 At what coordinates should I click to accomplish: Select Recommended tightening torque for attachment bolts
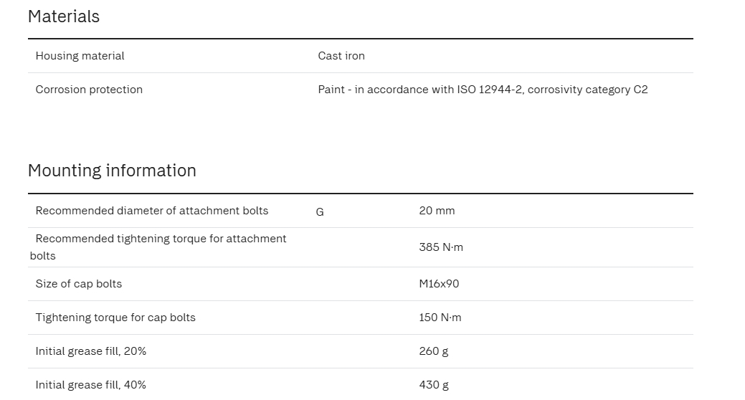[x=161, y=239]
